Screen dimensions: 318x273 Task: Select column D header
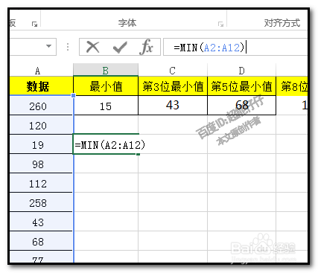241,71
